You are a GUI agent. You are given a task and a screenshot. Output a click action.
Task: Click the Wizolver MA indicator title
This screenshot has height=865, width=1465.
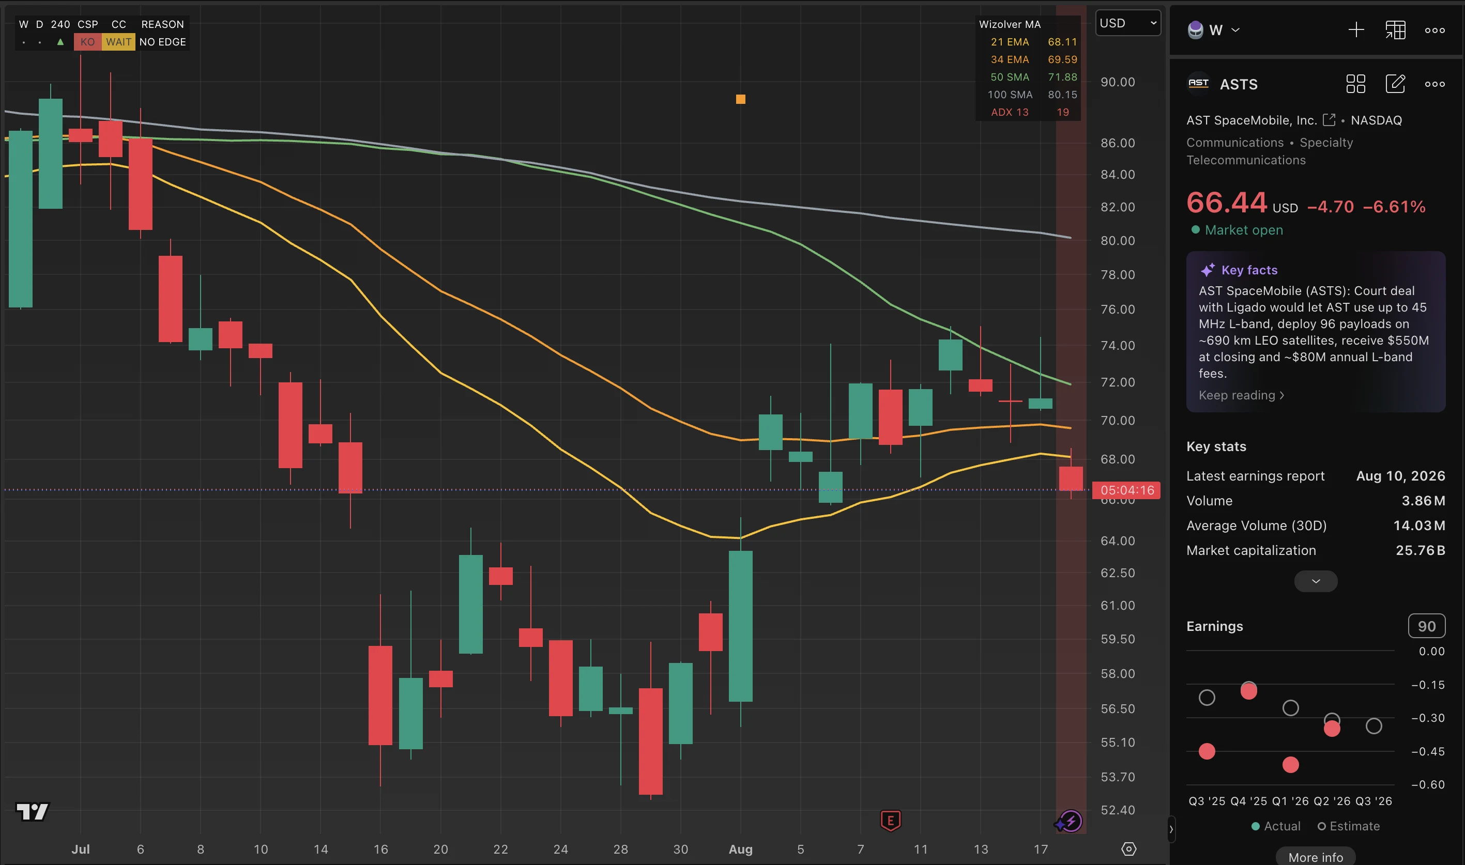click(1009, 24)
